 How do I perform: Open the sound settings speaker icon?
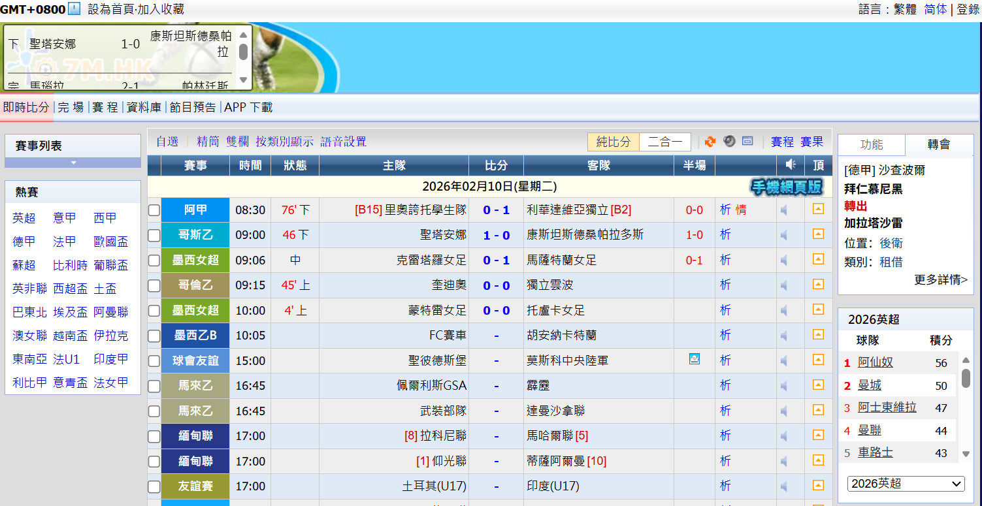pyautogui.click(x=729, y=142)
